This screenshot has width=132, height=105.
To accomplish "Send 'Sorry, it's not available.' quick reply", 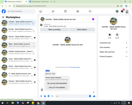I will (57, 87).
